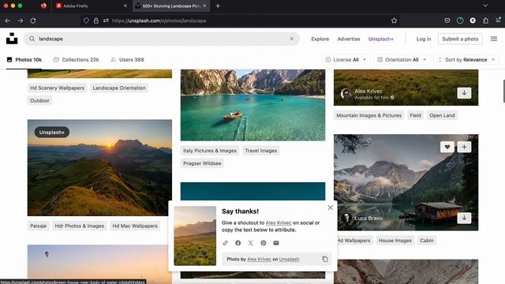Download the Ales Krivec photo
Viewport: 505px width, 284px height.
click(464, 93)
